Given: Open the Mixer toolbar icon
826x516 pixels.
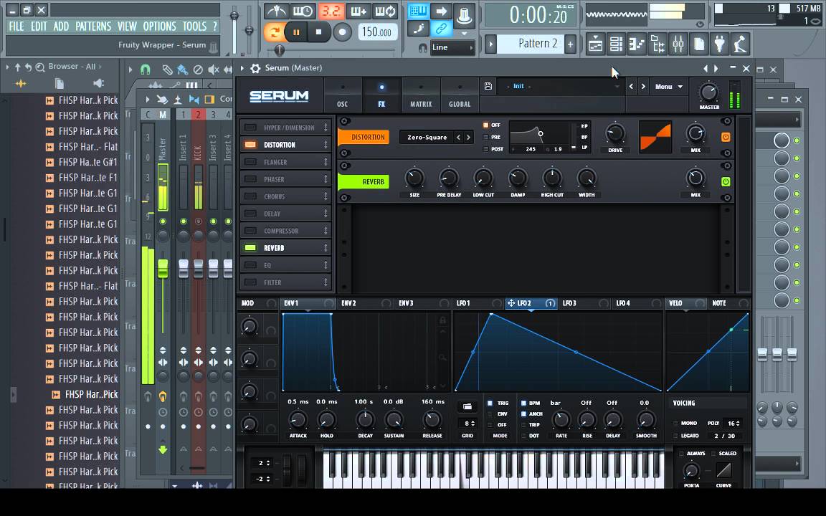Looking at the screenshot, I should [x=678, y=44].
